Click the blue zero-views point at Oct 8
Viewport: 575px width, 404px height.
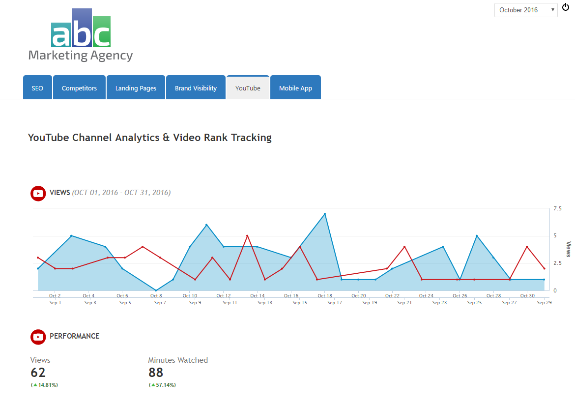coord(156,290)
